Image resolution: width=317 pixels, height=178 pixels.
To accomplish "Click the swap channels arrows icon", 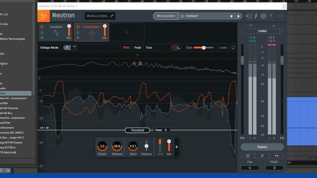I will (277, 156).
